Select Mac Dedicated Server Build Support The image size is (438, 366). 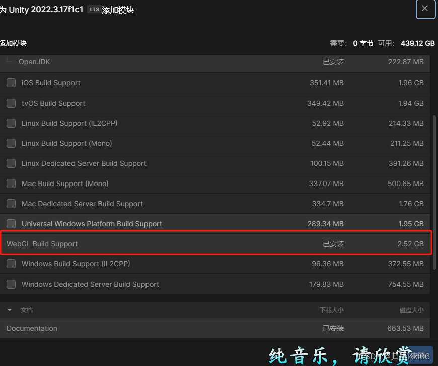pos(11,204)
